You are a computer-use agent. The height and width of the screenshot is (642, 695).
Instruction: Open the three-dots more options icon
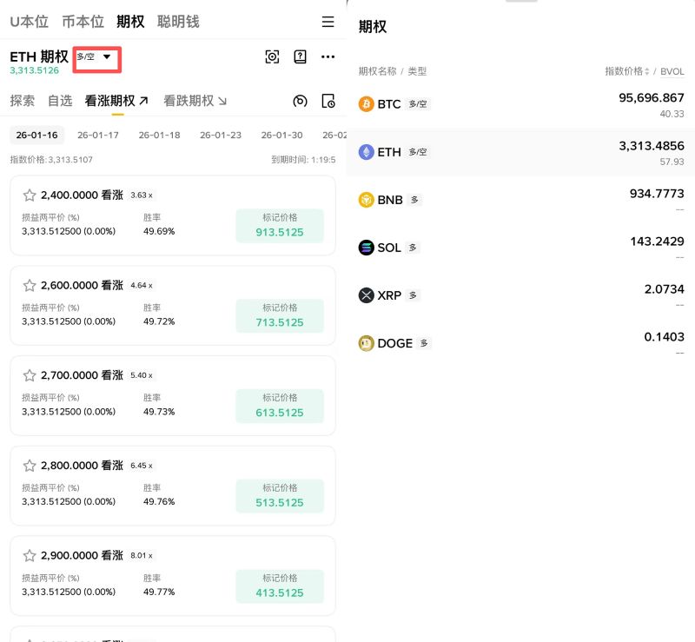click(x=328, y=56)
